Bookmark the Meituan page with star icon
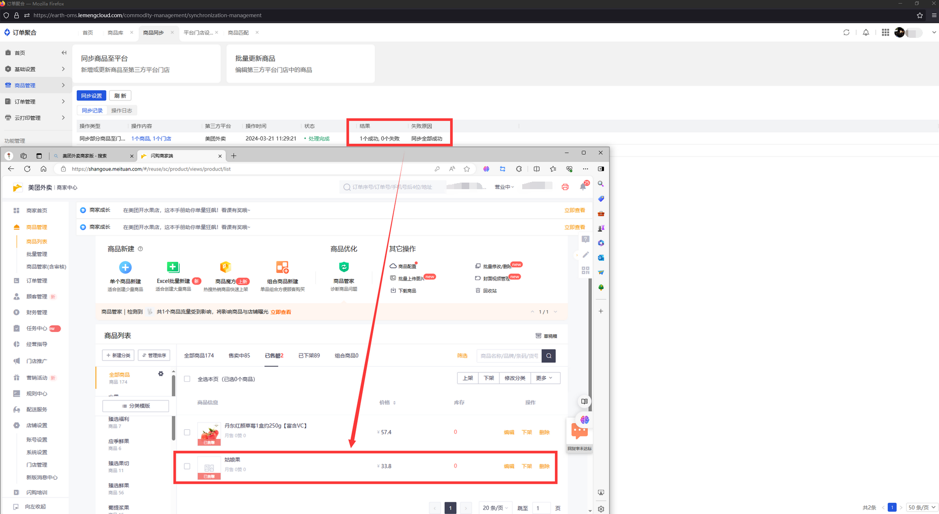 pyautogui.click(x=467, y=169)
